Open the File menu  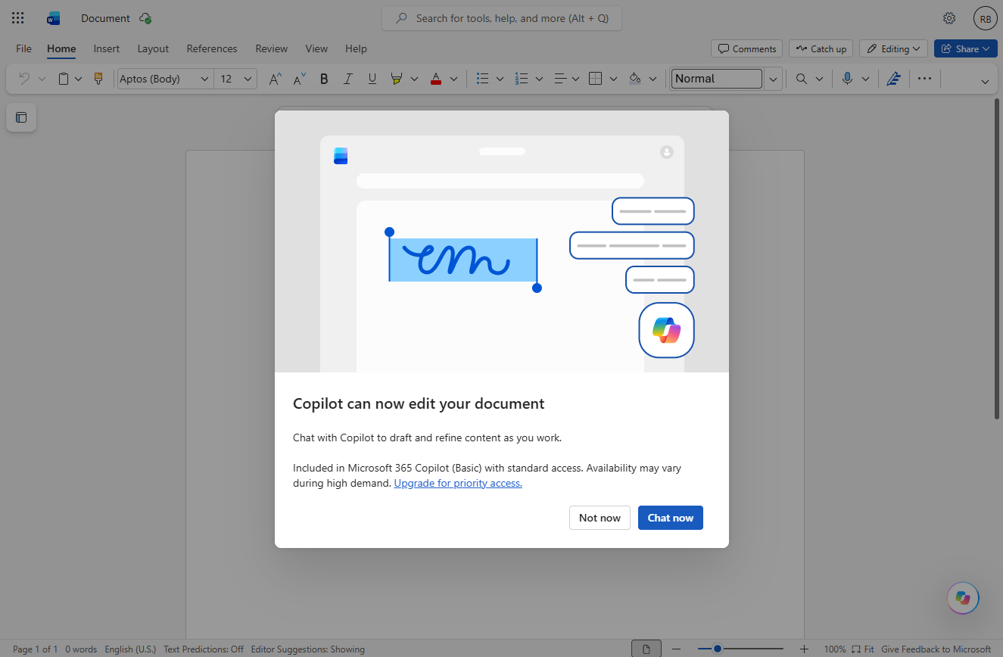coord(24,48)
